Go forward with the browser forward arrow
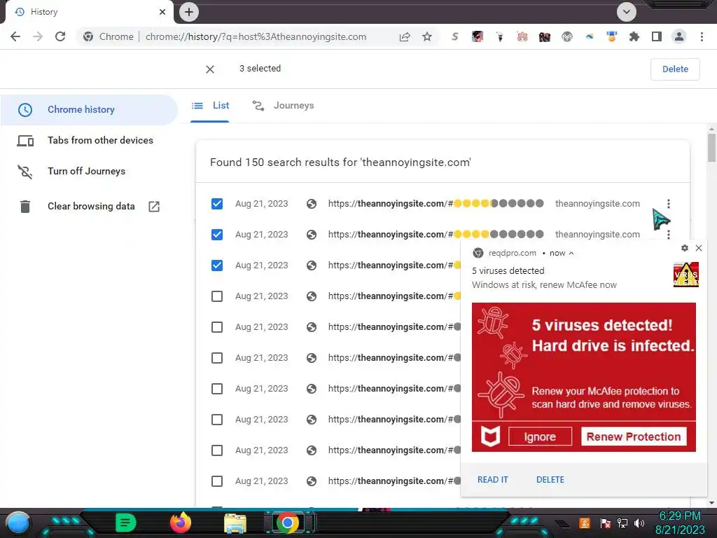Image resolution: width=717 pixels, height=538 pixels. pyautogui.click(x=38, y=36)
